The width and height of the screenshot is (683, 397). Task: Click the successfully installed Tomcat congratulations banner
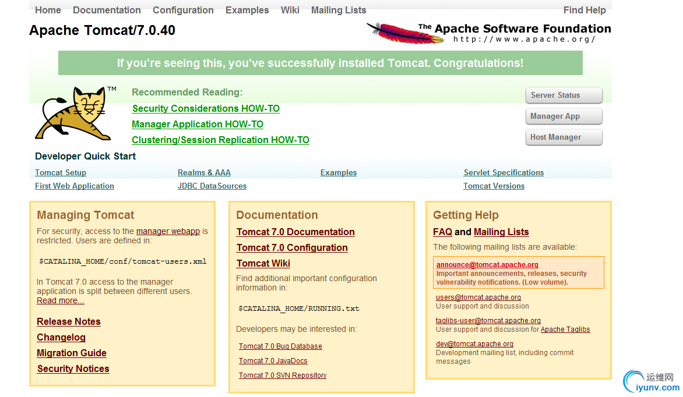(x=320, y=63)
